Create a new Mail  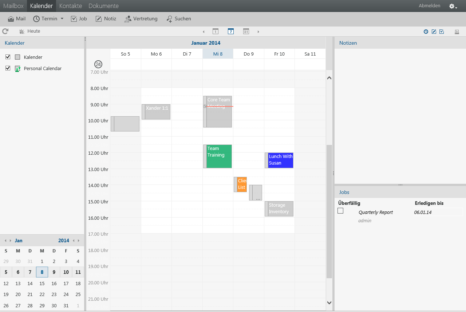[17, 19]
